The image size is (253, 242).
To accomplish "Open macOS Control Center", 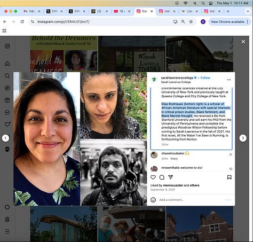I will pos(211,3).
